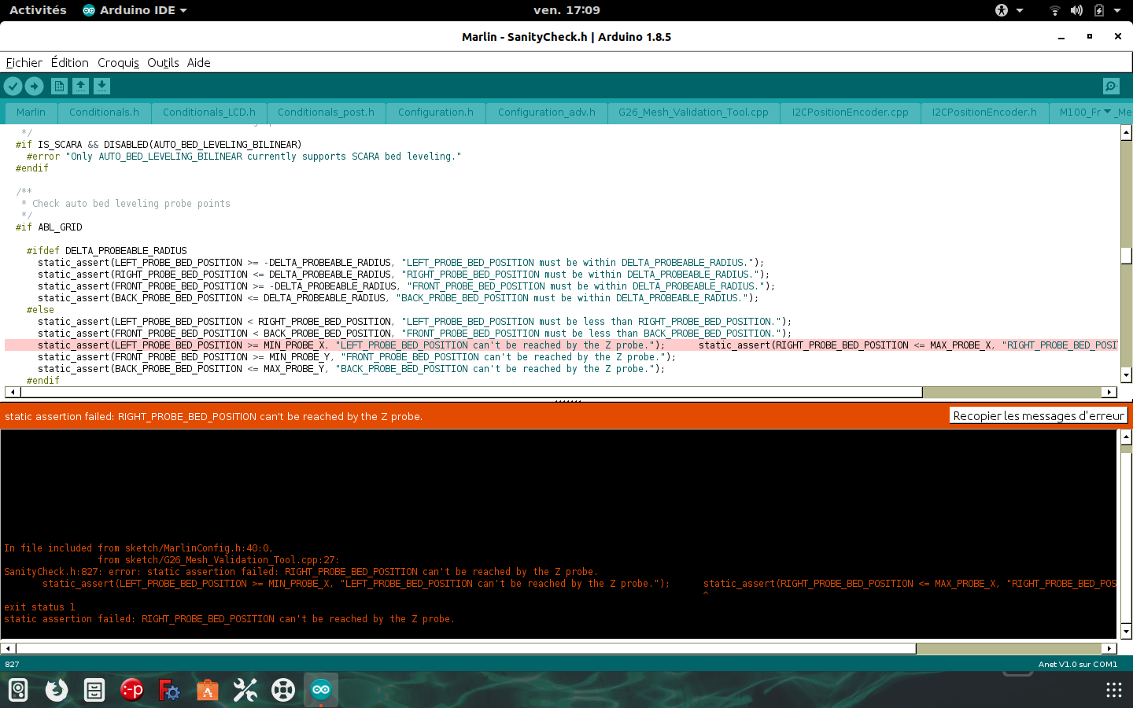
Task: Click the Upload arrow button
Action: tap(35, 87)
